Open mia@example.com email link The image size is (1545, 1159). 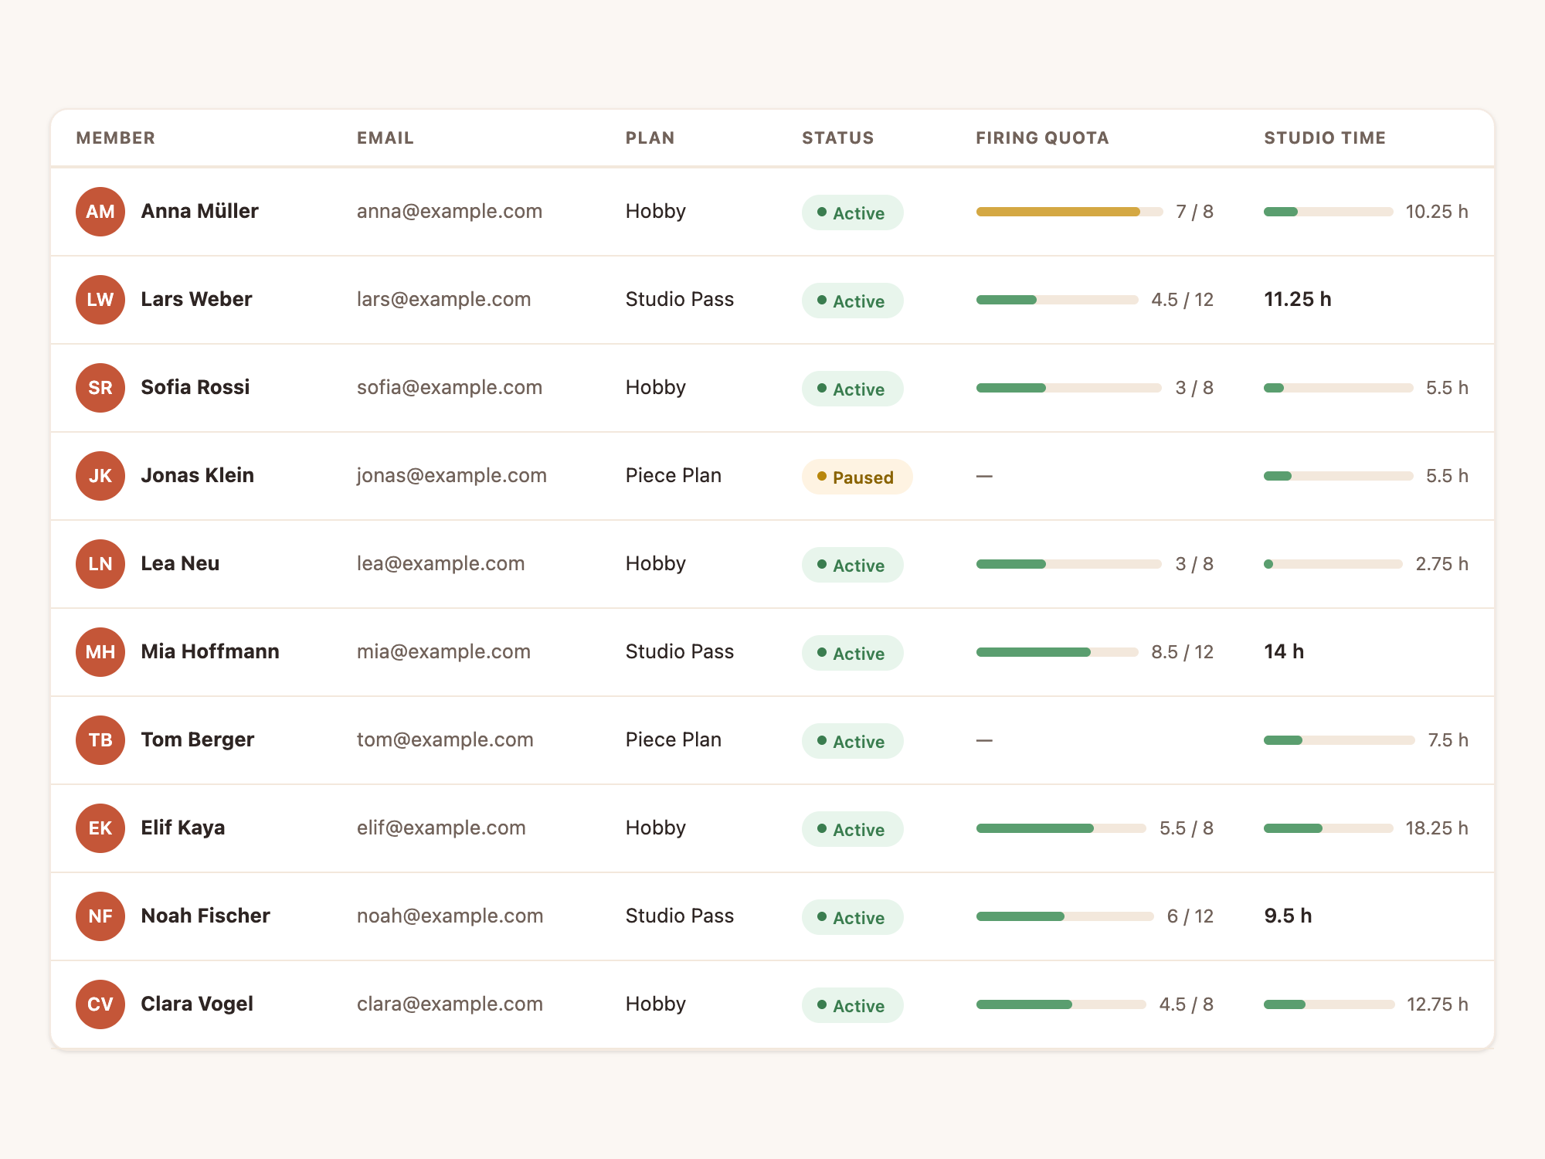[444, 652]
